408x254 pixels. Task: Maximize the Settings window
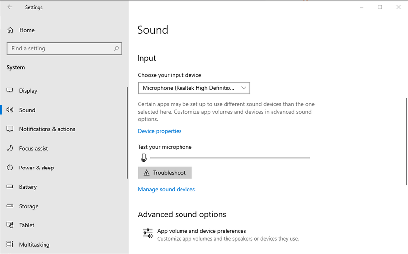click(x=380, y=7)
